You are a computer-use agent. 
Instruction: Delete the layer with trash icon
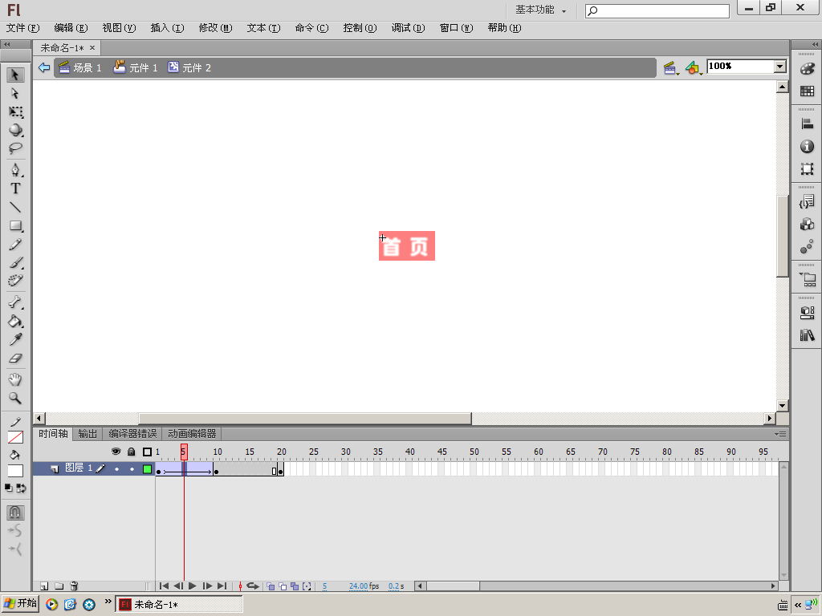(x=74, y=586)
